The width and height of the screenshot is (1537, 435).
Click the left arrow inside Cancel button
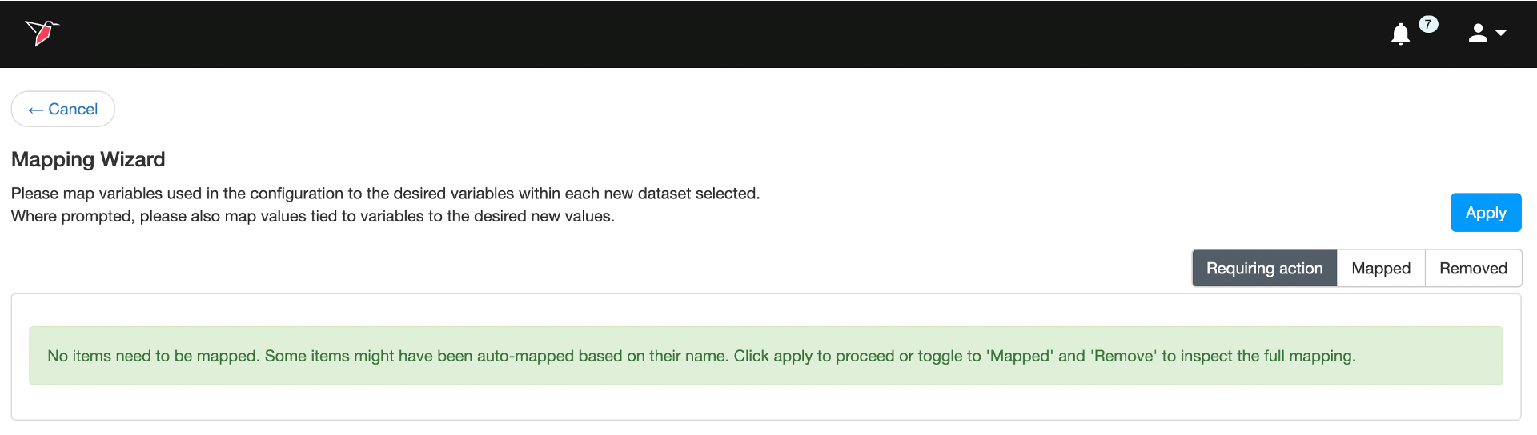(x=35, y=110)
